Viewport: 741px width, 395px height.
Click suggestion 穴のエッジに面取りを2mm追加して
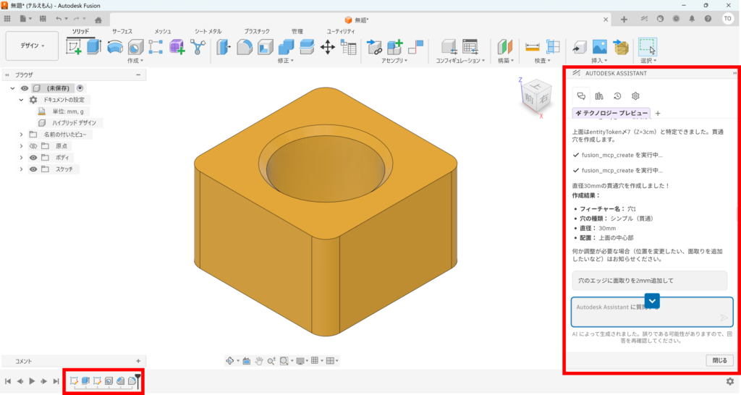click(648, 280)
